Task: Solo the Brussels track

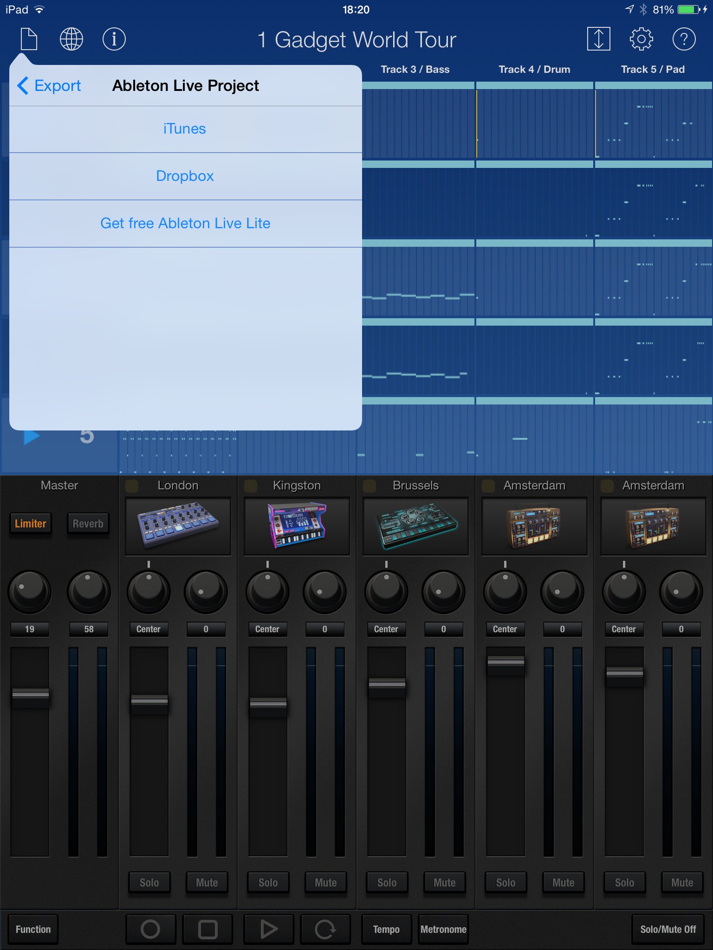Action: [387, 882]
